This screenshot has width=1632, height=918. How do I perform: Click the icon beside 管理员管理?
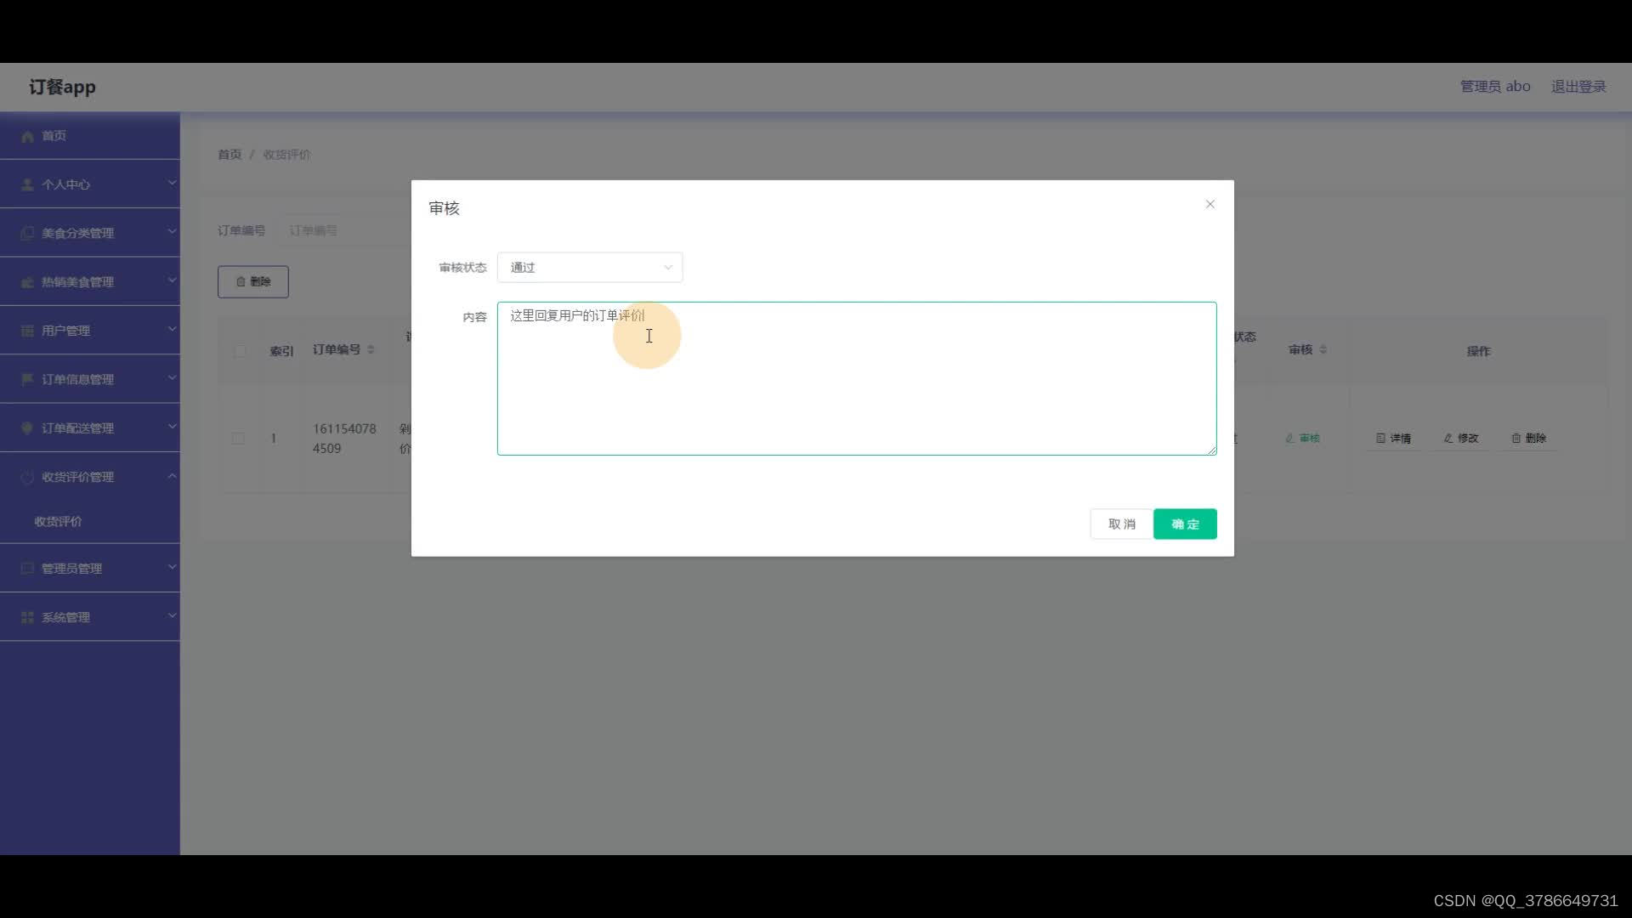coord(27,569)
